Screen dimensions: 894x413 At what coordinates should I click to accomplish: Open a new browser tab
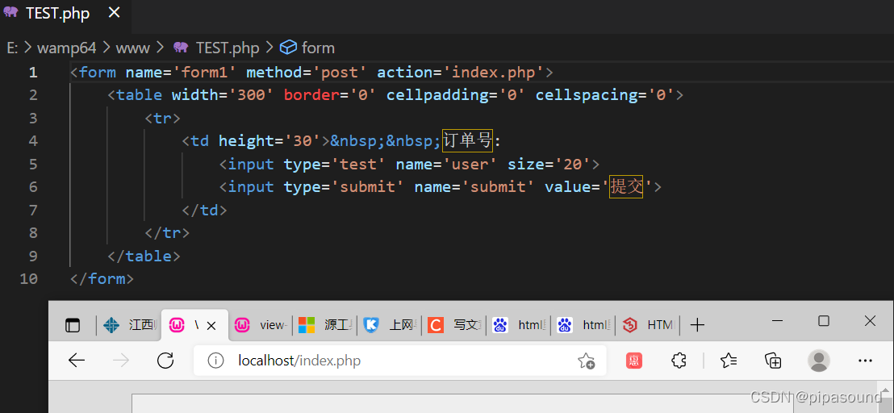pos(697,325)
